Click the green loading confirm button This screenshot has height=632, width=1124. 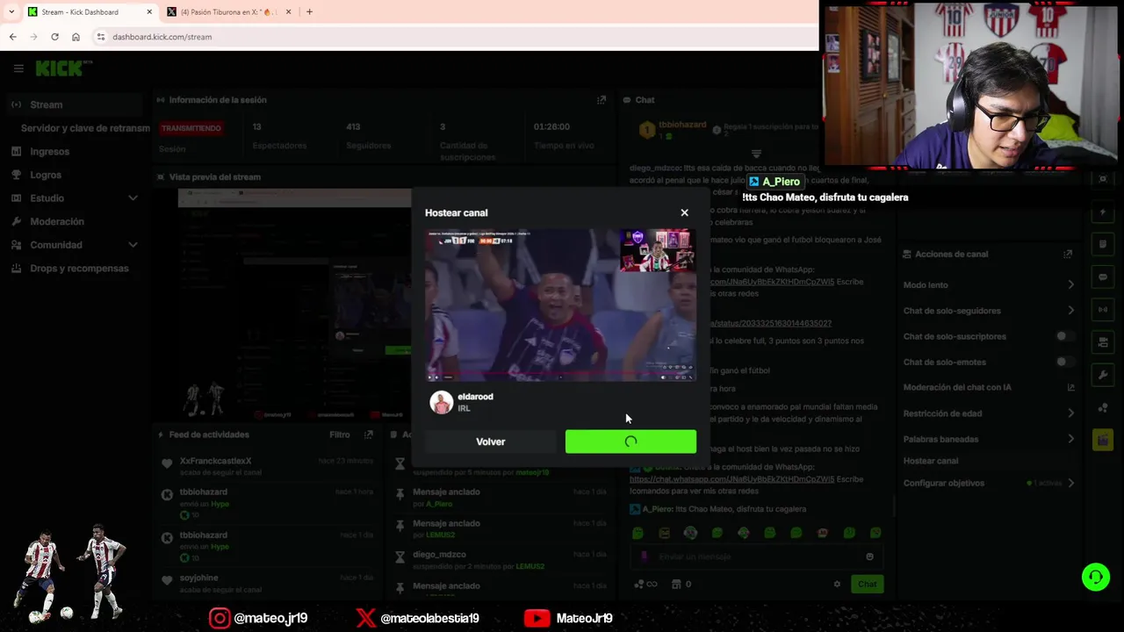tap(630, 442)
